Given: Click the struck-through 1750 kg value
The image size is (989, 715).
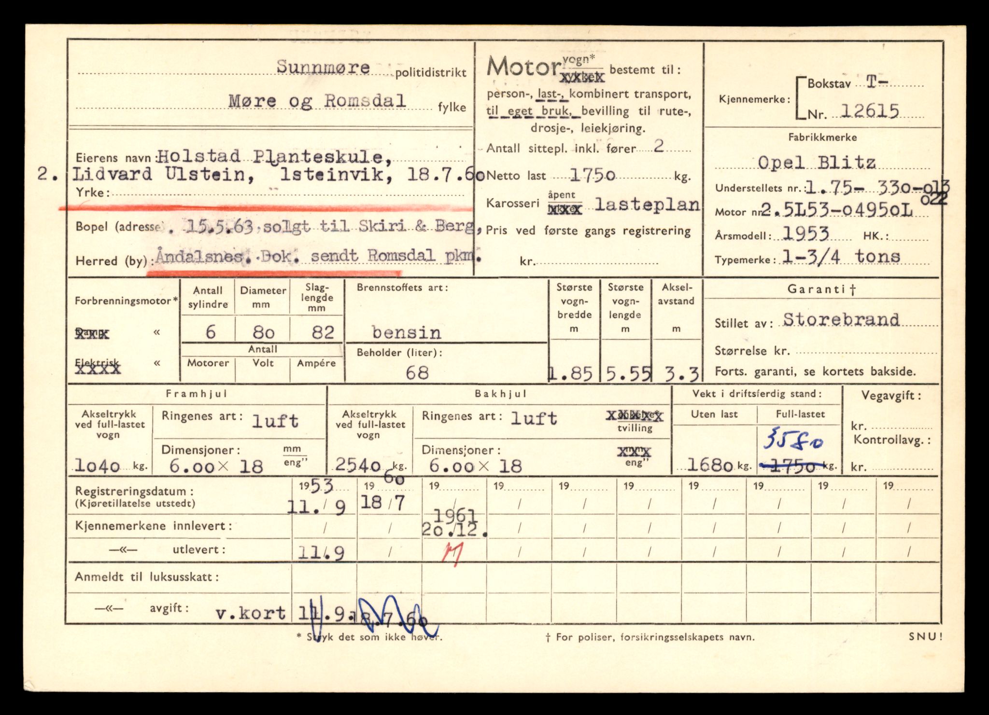Looking at the screenshot, I should tap(791, 466).
